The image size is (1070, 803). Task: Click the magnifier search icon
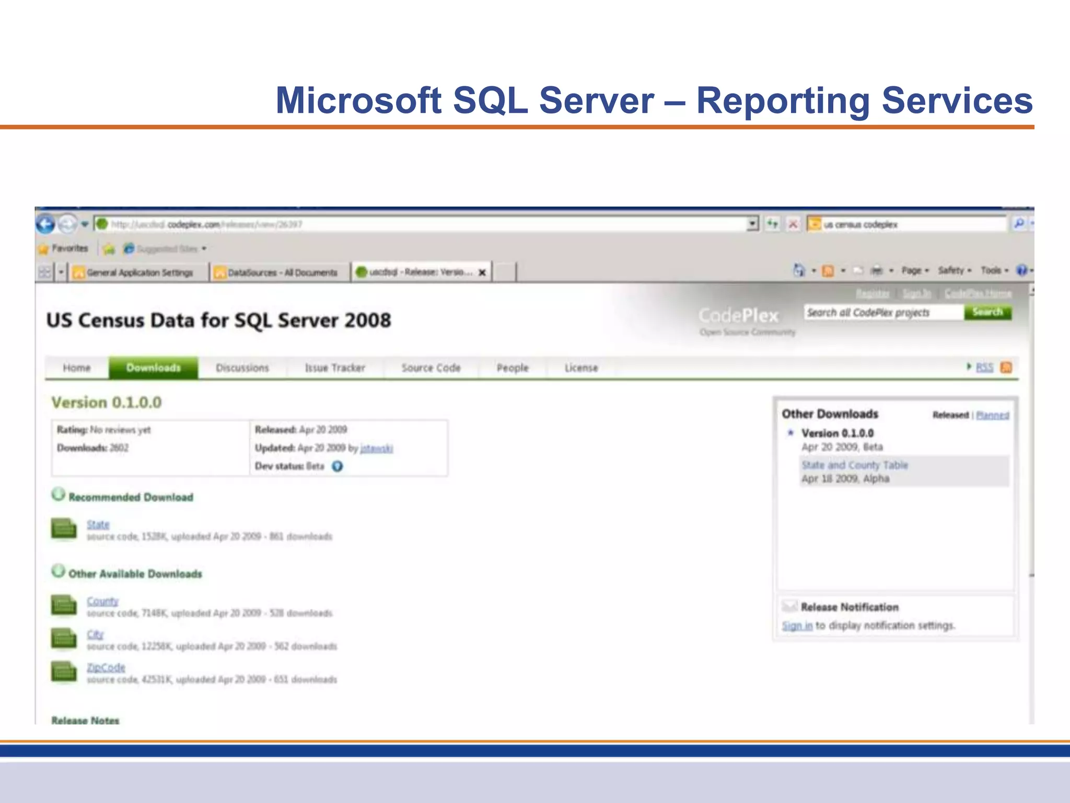coord(1019,224)
